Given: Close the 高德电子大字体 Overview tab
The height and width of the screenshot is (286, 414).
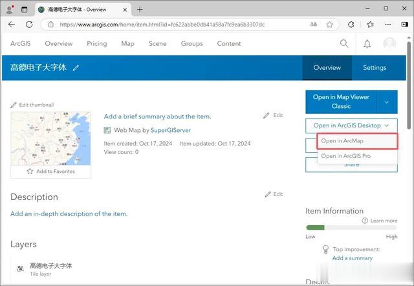Looking at the screenshot, I should coord(125,10).
